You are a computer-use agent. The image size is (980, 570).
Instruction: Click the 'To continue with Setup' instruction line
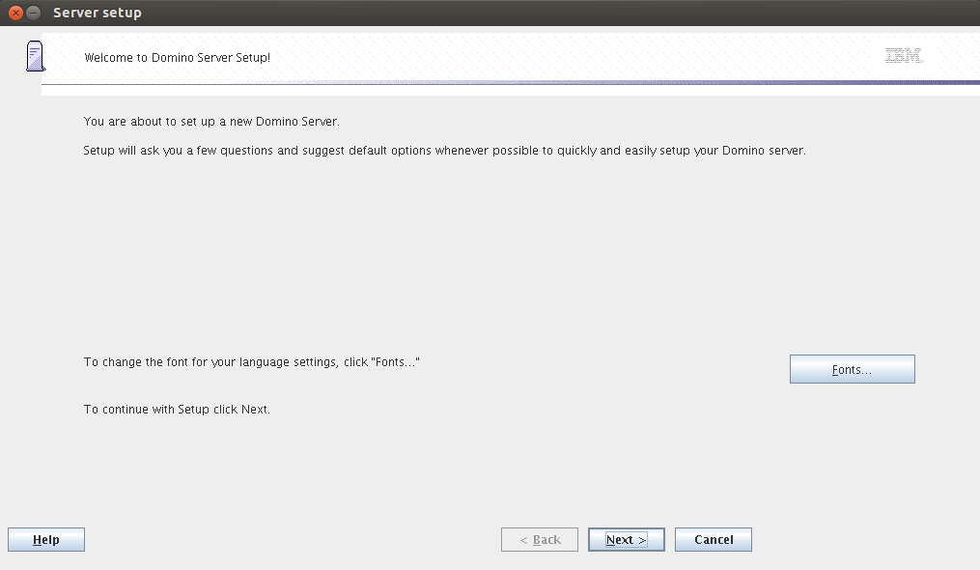pos(177,410)
